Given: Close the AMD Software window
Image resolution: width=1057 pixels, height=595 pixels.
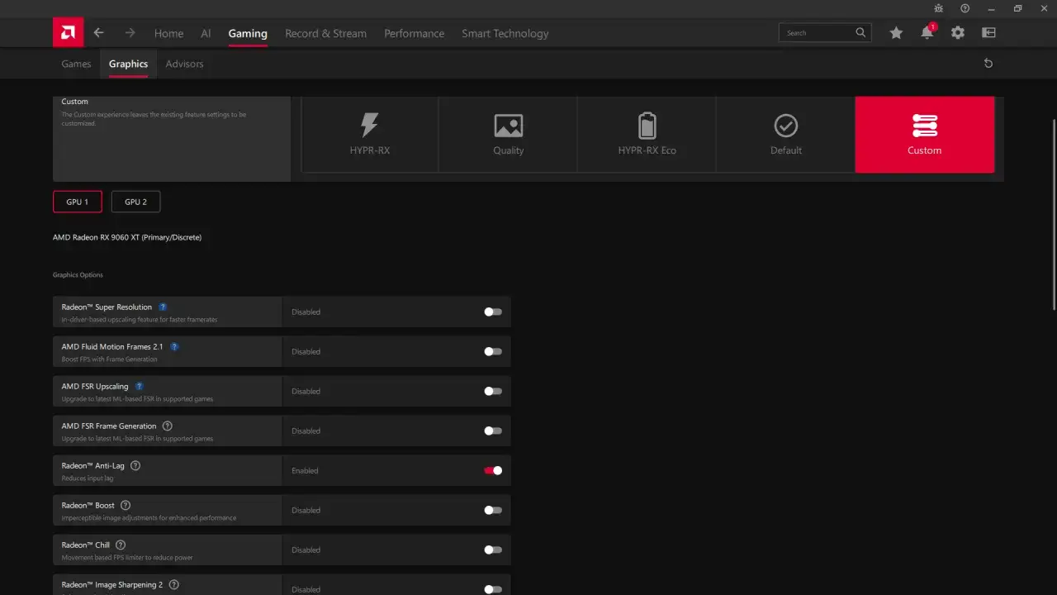Looking at the screenshot, I should pos(1043,8).
